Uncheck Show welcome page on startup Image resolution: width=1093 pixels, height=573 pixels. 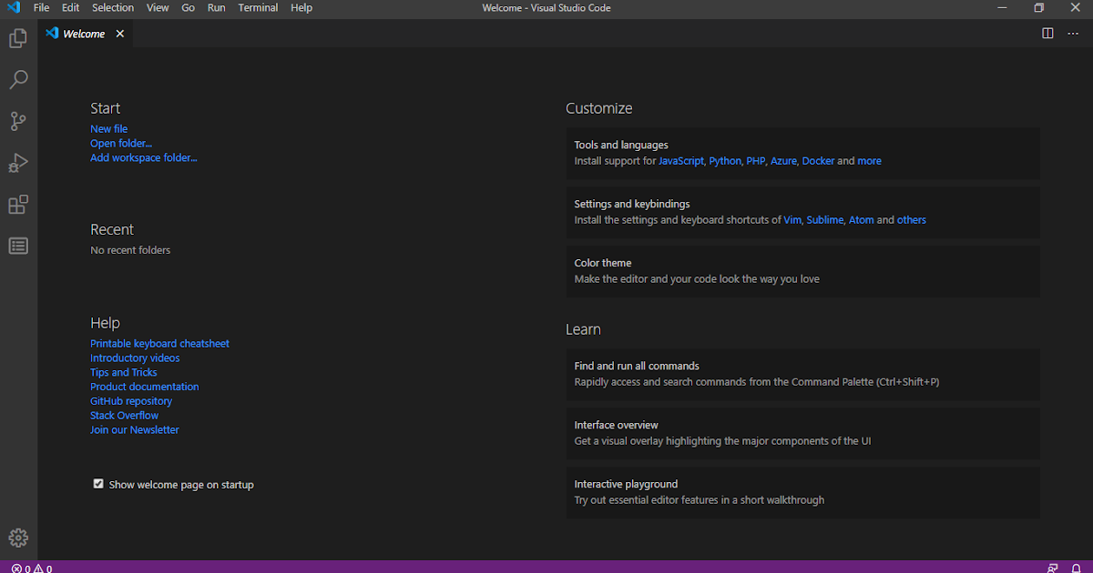point(98,483)
